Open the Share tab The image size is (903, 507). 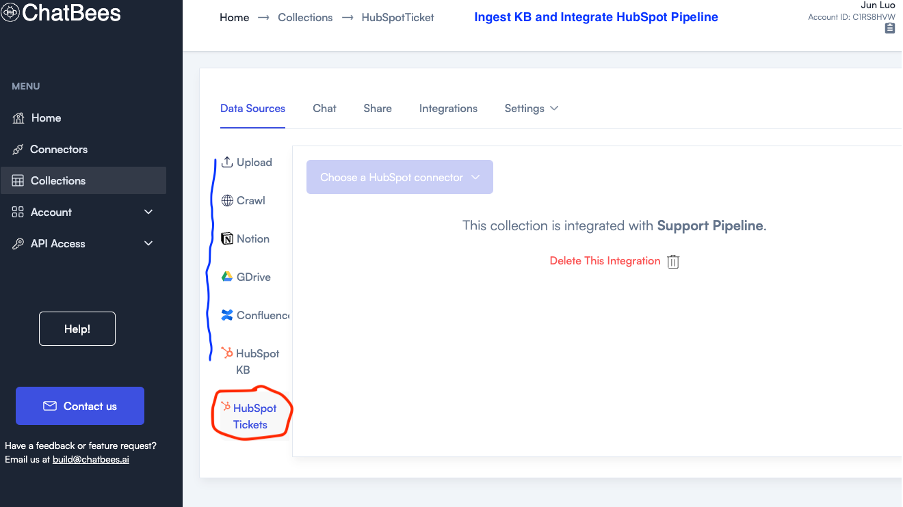[x=378, y=108]
